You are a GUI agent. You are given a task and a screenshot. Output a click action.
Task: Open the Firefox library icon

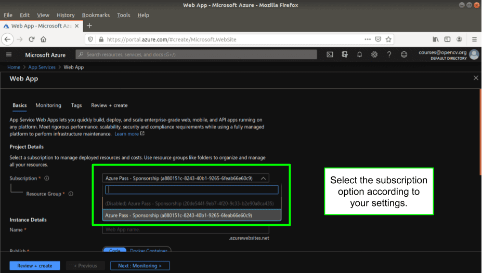click(x=436, y=39)
